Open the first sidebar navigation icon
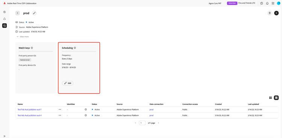Image resolution: width=282 pixels, height=138 pixels. click(x=5, y=12)
